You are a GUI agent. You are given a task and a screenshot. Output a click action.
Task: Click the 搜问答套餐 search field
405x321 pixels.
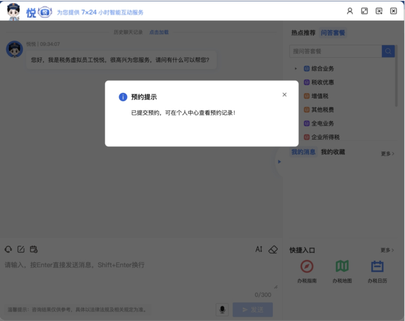pos(335,51)
